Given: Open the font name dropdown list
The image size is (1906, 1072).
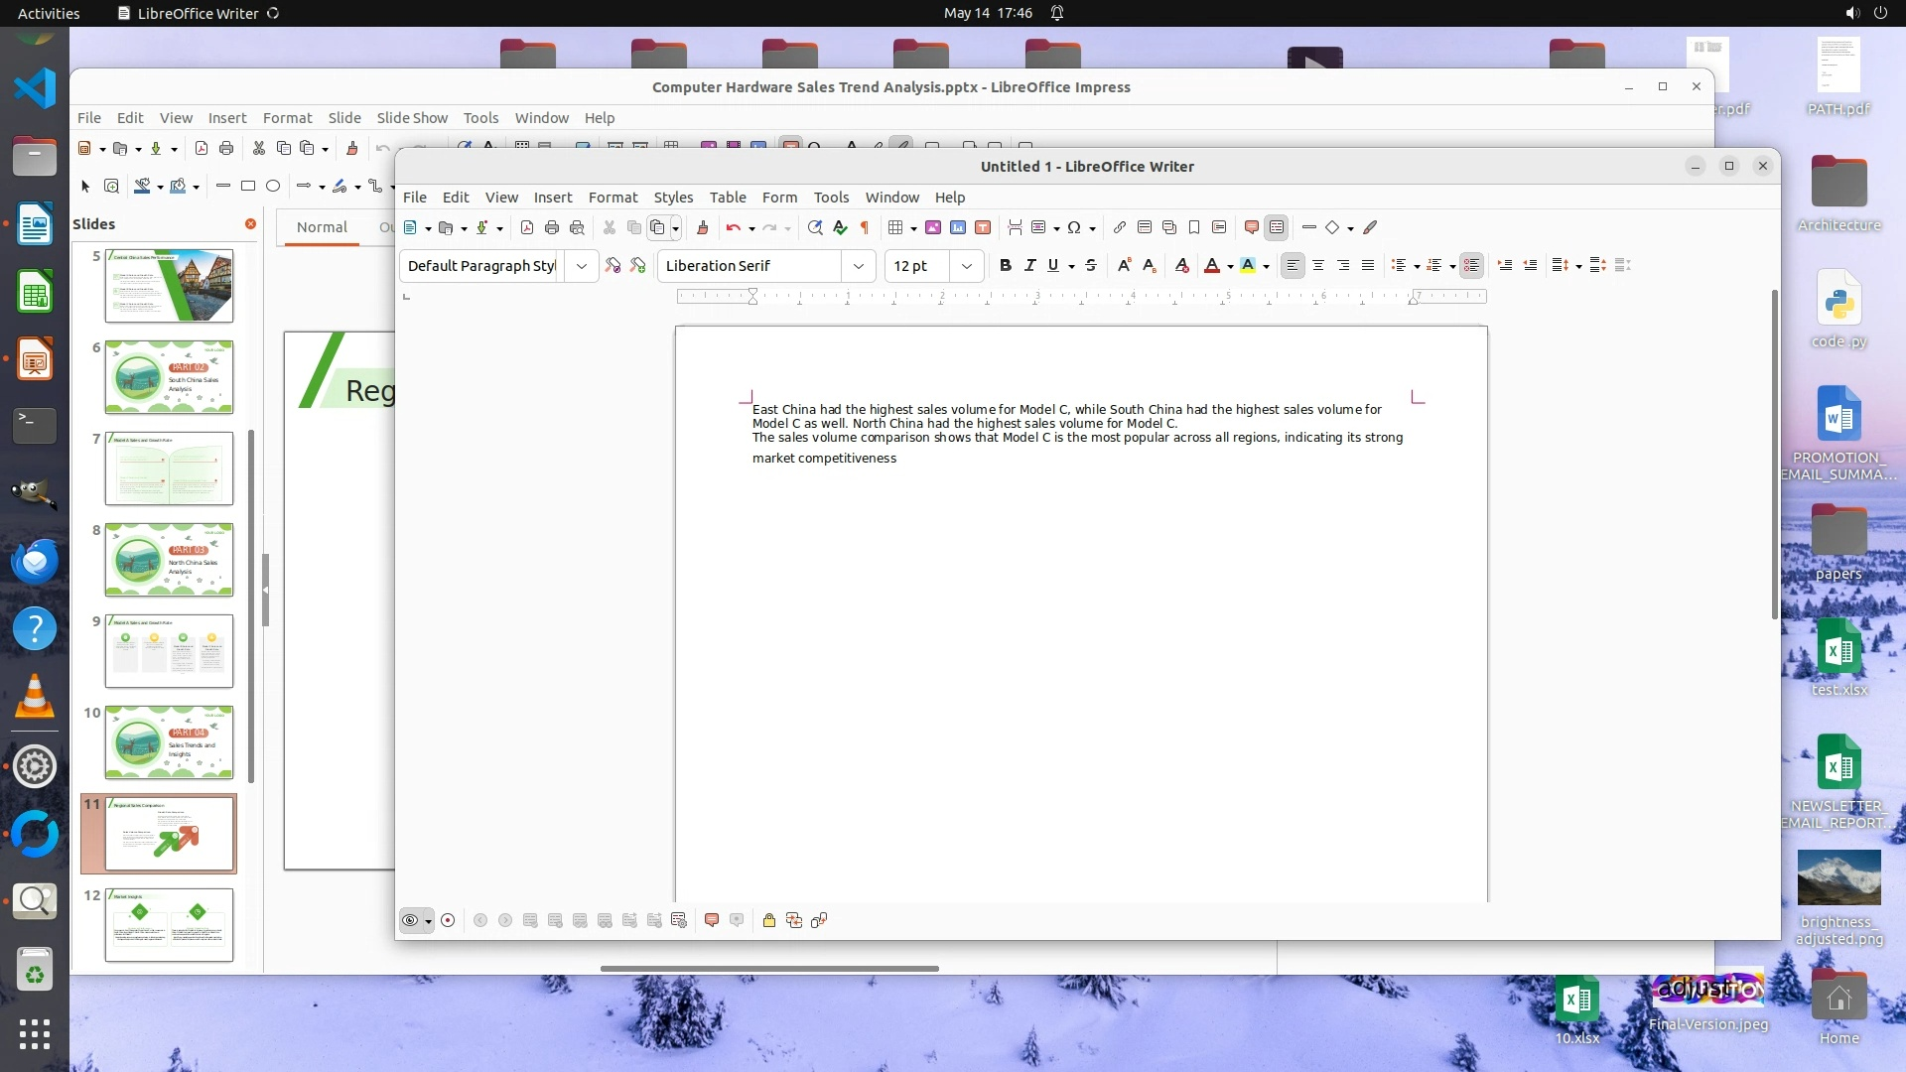Looking at the screenshot, I should pyautogui.click(x=858, y=265).
